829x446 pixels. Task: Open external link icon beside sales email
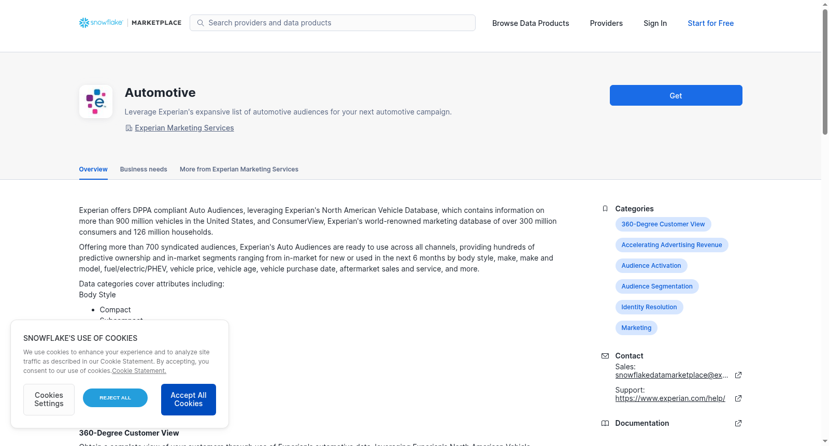point(738,375)
